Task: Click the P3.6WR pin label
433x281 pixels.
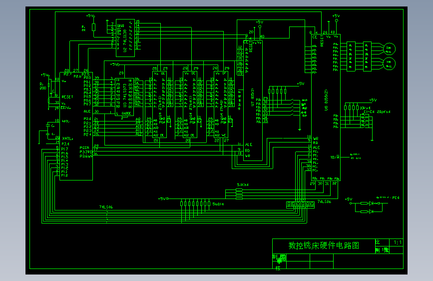Action: pyautogui.click(x=86, y=156)
